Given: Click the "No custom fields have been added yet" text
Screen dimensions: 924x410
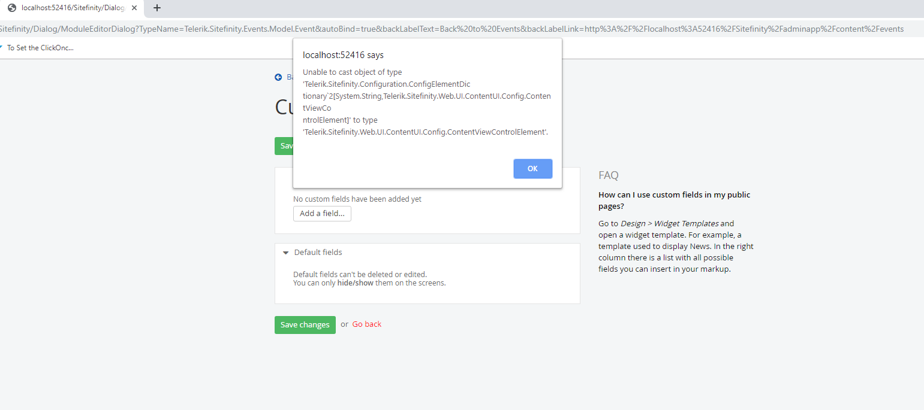Looking at the screenshot, I should [357, 199].
